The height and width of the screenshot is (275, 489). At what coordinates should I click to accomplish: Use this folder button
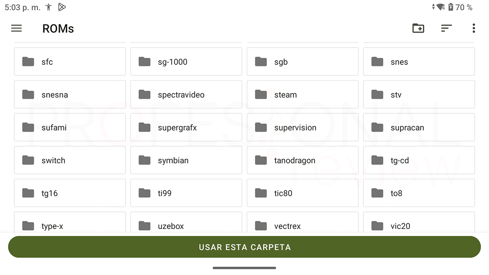pos(244,247)
